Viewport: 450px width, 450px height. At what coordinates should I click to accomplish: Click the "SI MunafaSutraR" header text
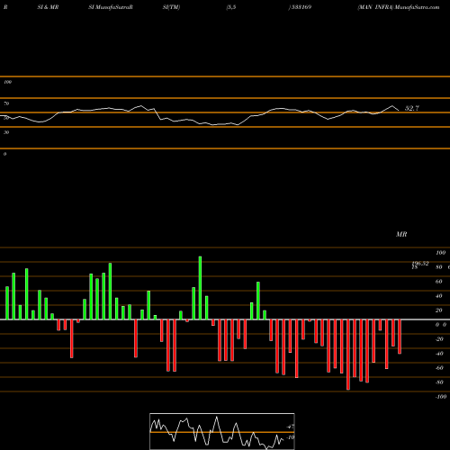tap(111, 7)
